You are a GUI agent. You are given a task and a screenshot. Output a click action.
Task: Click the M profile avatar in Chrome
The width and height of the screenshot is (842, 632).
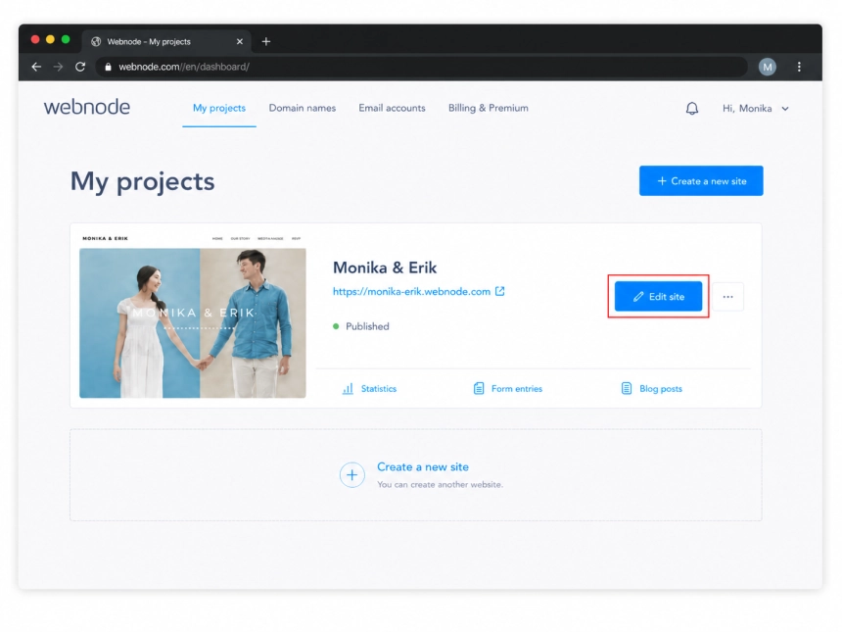[x=768, y=67]
